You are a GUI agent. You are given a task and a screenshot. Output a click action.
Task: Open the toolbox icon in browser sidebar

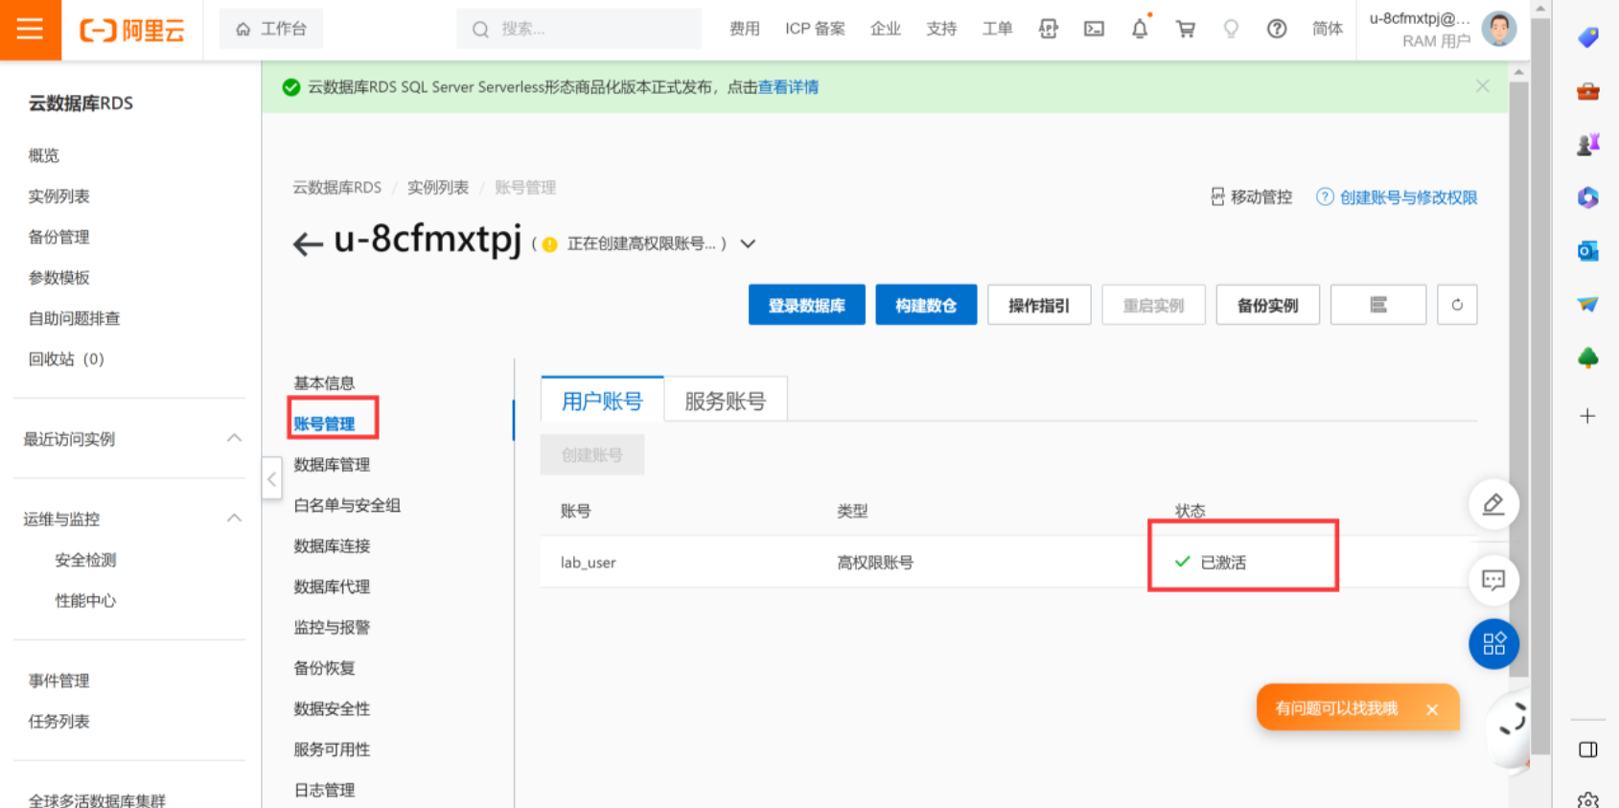point(1587,91)
